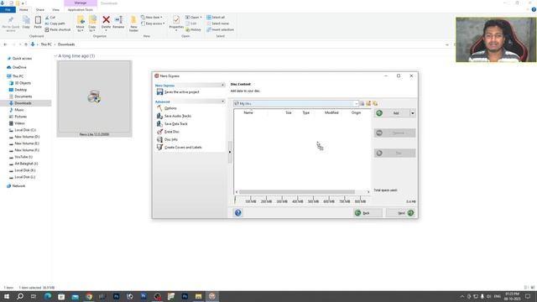537x302 pixels.
Task: Click the Rename icon in the ribbon
Action: (118, 20)
